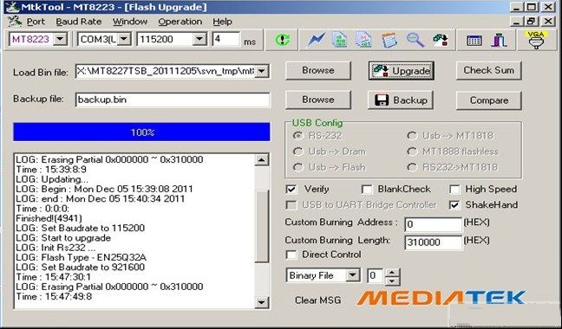562x329 pixels.
Task: Click the Backup button
Action: click(401, 100)
